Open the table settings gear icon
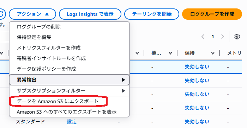The width and height of the screenshot is (247, 128). click(237, 37)
